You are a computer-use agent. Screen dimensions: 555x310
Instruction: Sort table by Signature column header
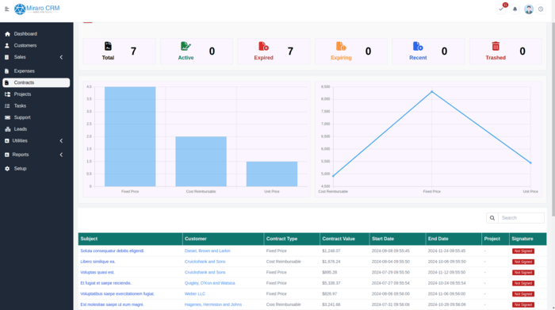click(x=528, y=239)
